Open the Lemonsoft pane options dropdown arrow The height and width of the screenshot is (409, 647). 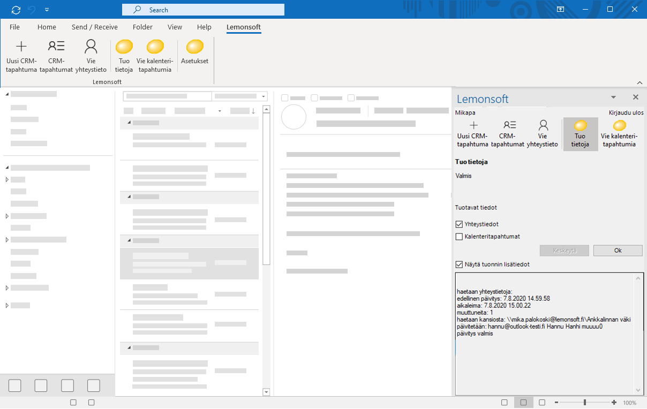click(613, 97)
